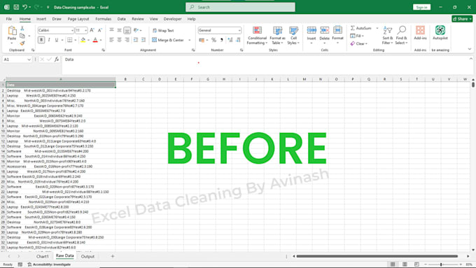
Task: Decrease font size with the small A icon
Action: click(99, 30)
